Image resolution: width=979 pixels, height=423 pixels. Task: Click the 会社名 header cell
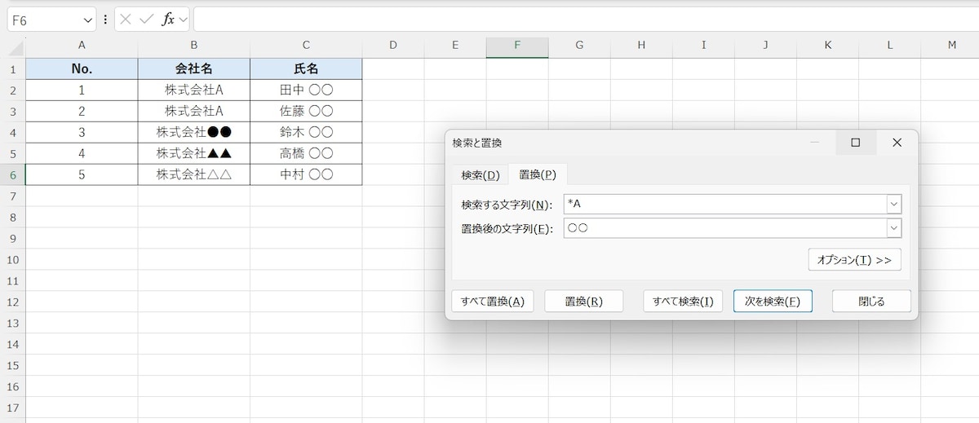pos(194,69)
